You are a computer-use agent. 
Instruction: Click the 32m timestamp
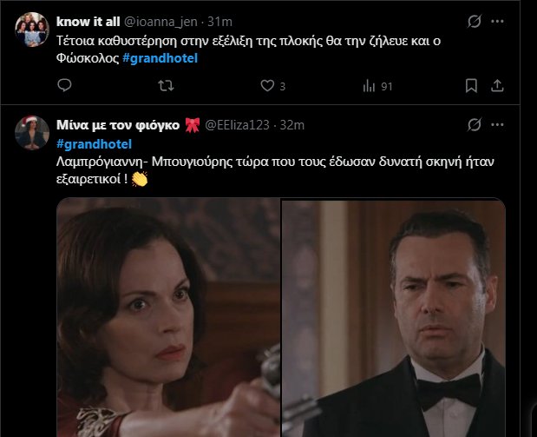click(x=293, y=126)
